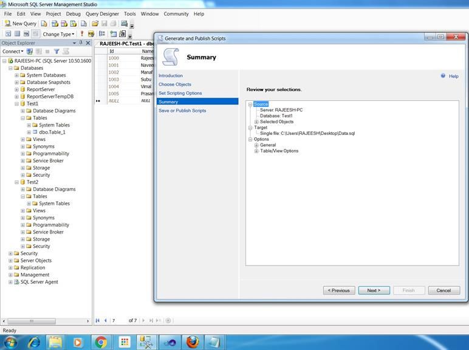Open the Query Designer menu
The image size is (469, 350).
point(102,14)
